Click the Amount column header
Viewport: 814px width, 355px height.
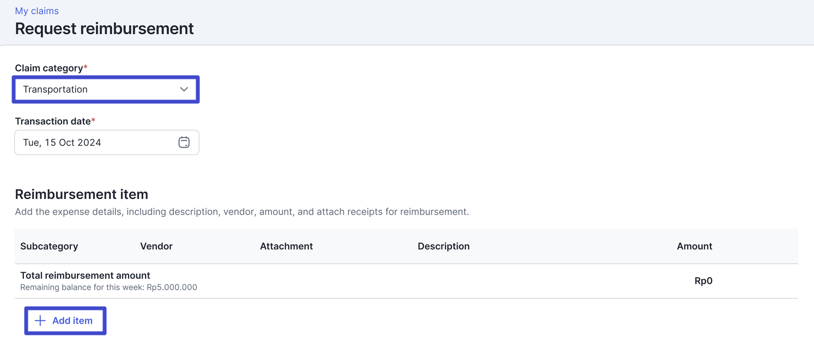coord(694,246)
